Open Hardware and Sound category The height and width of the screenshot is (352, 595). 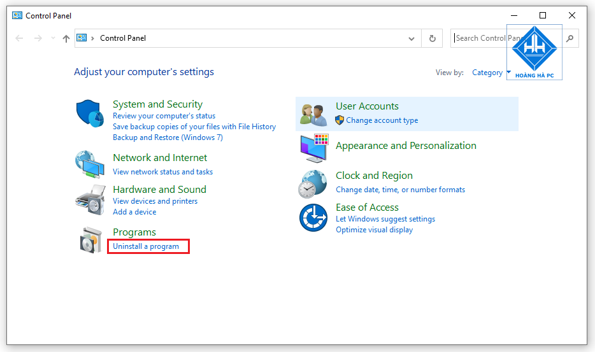coord(159,189)
